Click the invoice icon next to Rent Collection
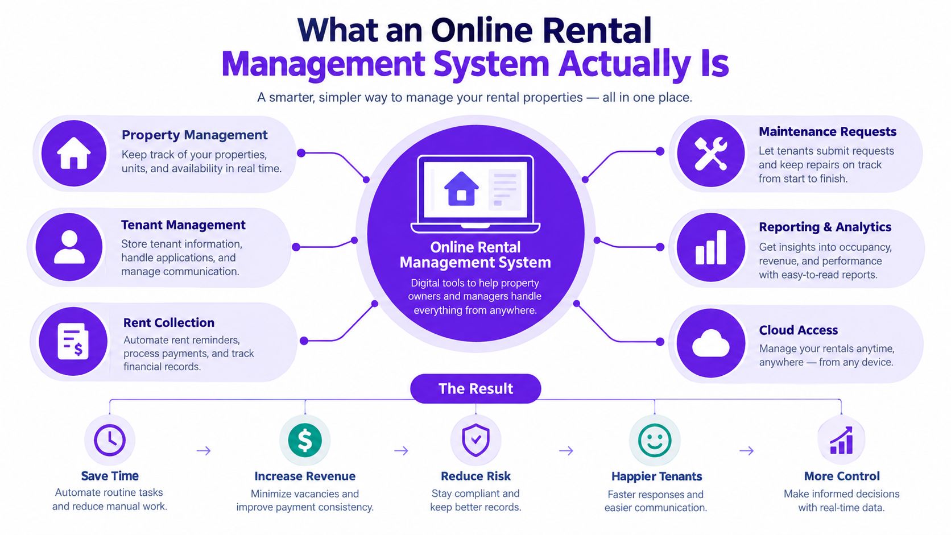This screenshot has height=535, width=951. tap(73, 341)
